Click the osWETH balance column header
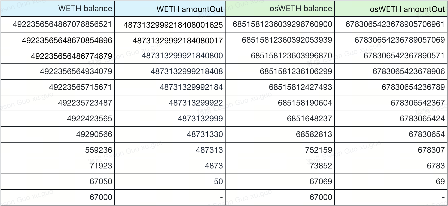This screenshot has height=206, width=448. (x=301, y=9)
